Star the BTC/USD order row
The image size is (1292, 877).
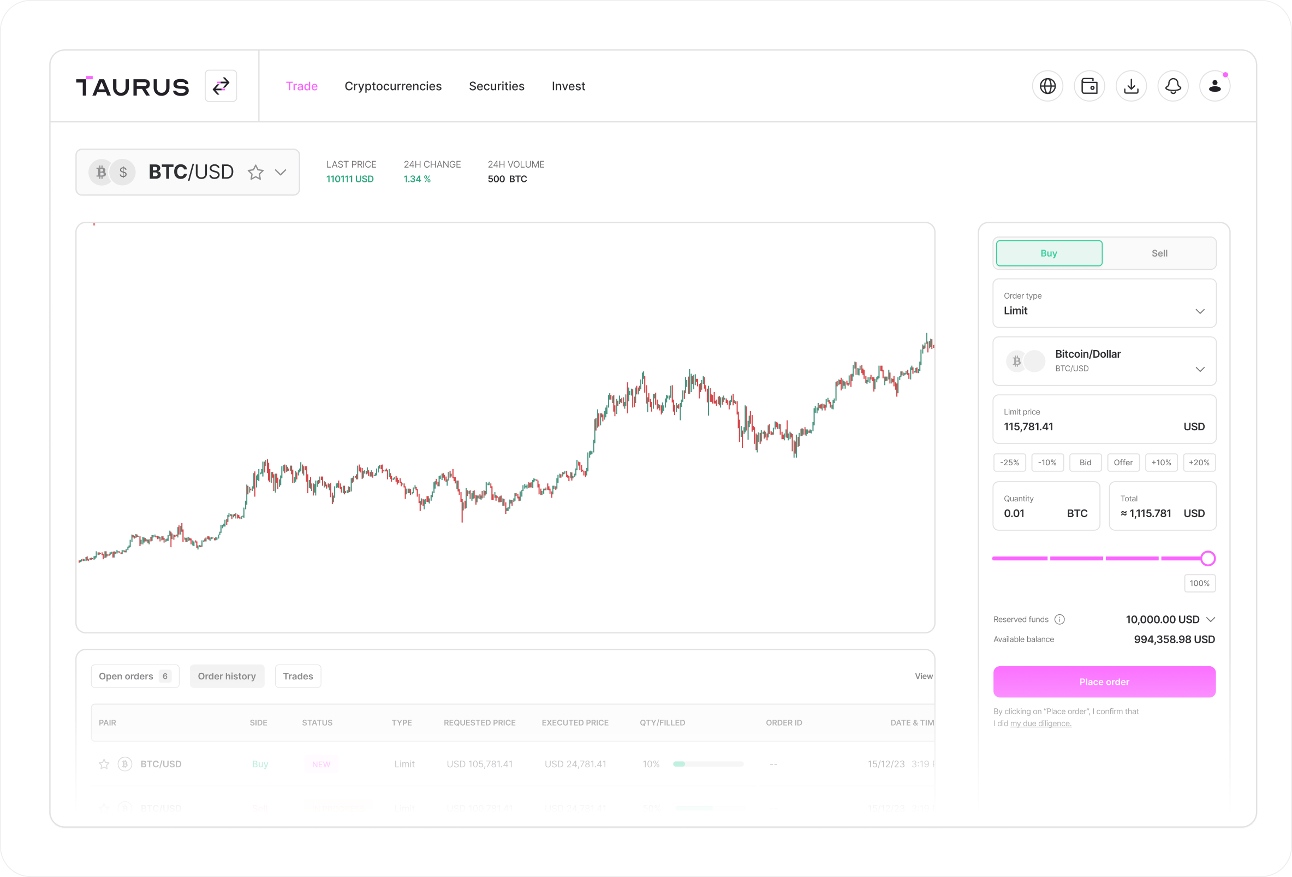[104, 764]
